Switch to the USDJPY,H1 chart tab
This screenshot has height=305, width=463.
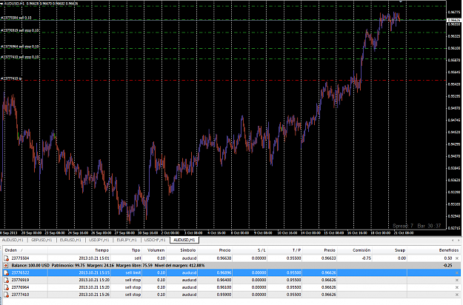tap(99, 240)
